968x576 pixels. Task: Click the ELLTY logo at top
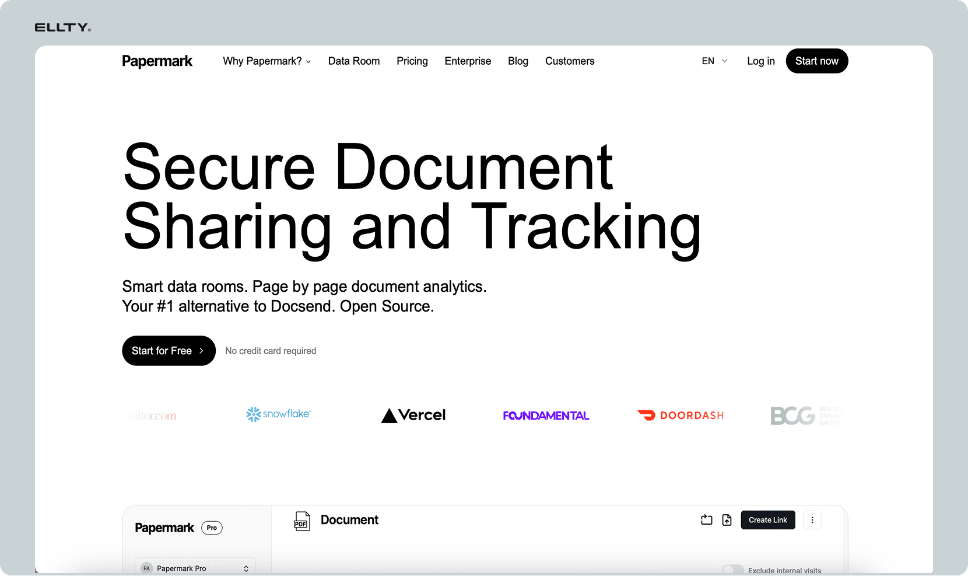63,27
